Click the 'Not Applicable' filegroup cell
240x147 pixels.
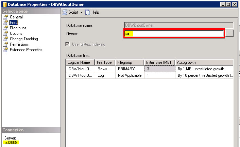130,75
